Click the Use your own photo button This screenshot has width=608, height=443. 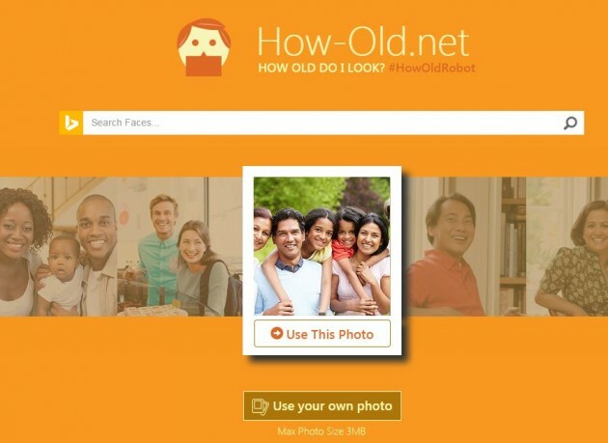point(322,405)
